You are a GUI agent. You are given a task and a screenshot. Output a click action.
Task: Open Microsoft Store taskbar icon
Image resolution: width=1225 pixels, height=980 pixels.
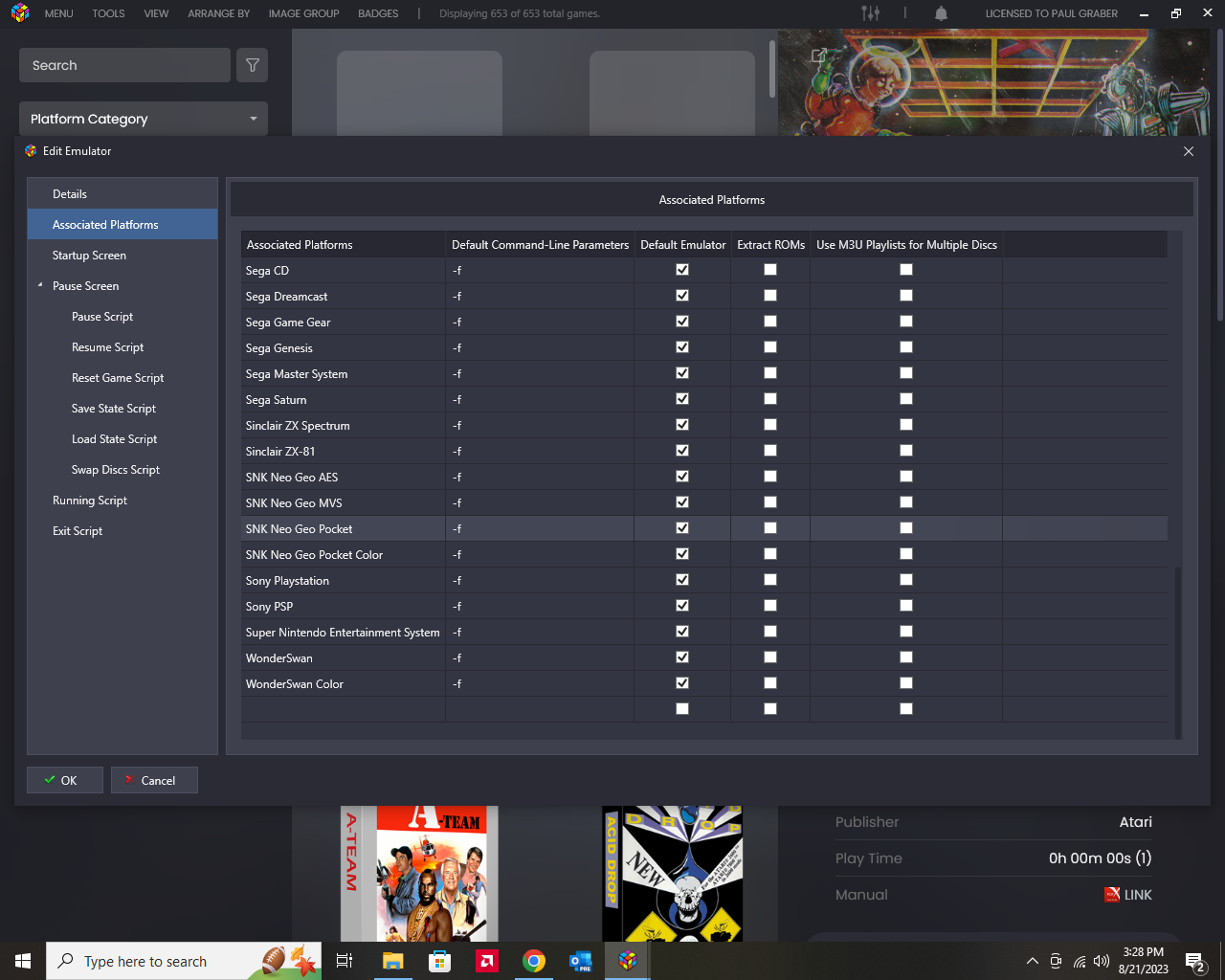pyautogui.click(x=439, y=961)
